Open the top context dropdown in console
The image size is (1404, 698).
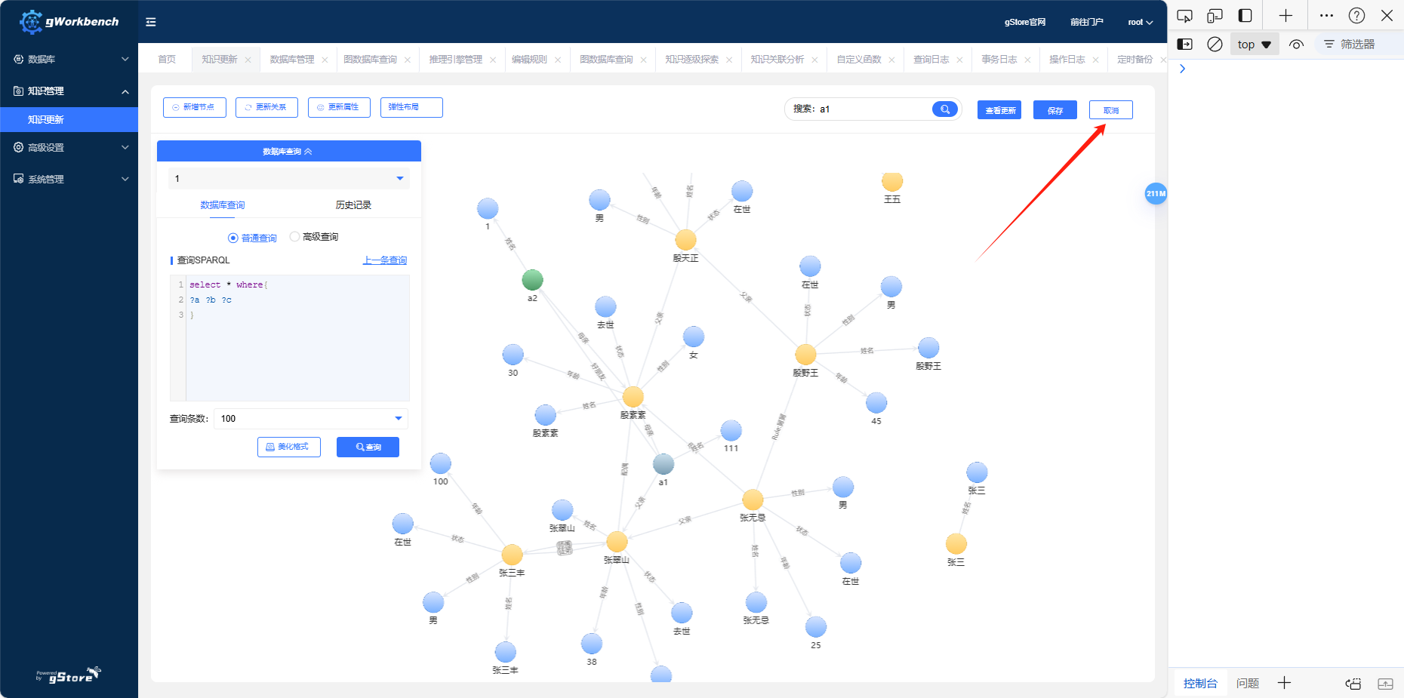[x=1254, y=45]
